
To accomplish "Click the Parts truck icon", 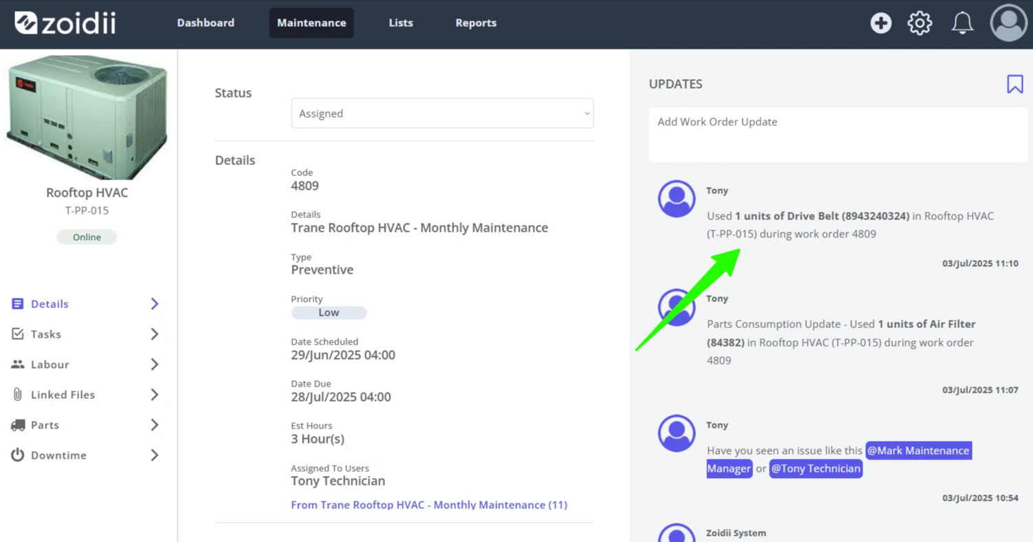I will [x=18, y=425].
